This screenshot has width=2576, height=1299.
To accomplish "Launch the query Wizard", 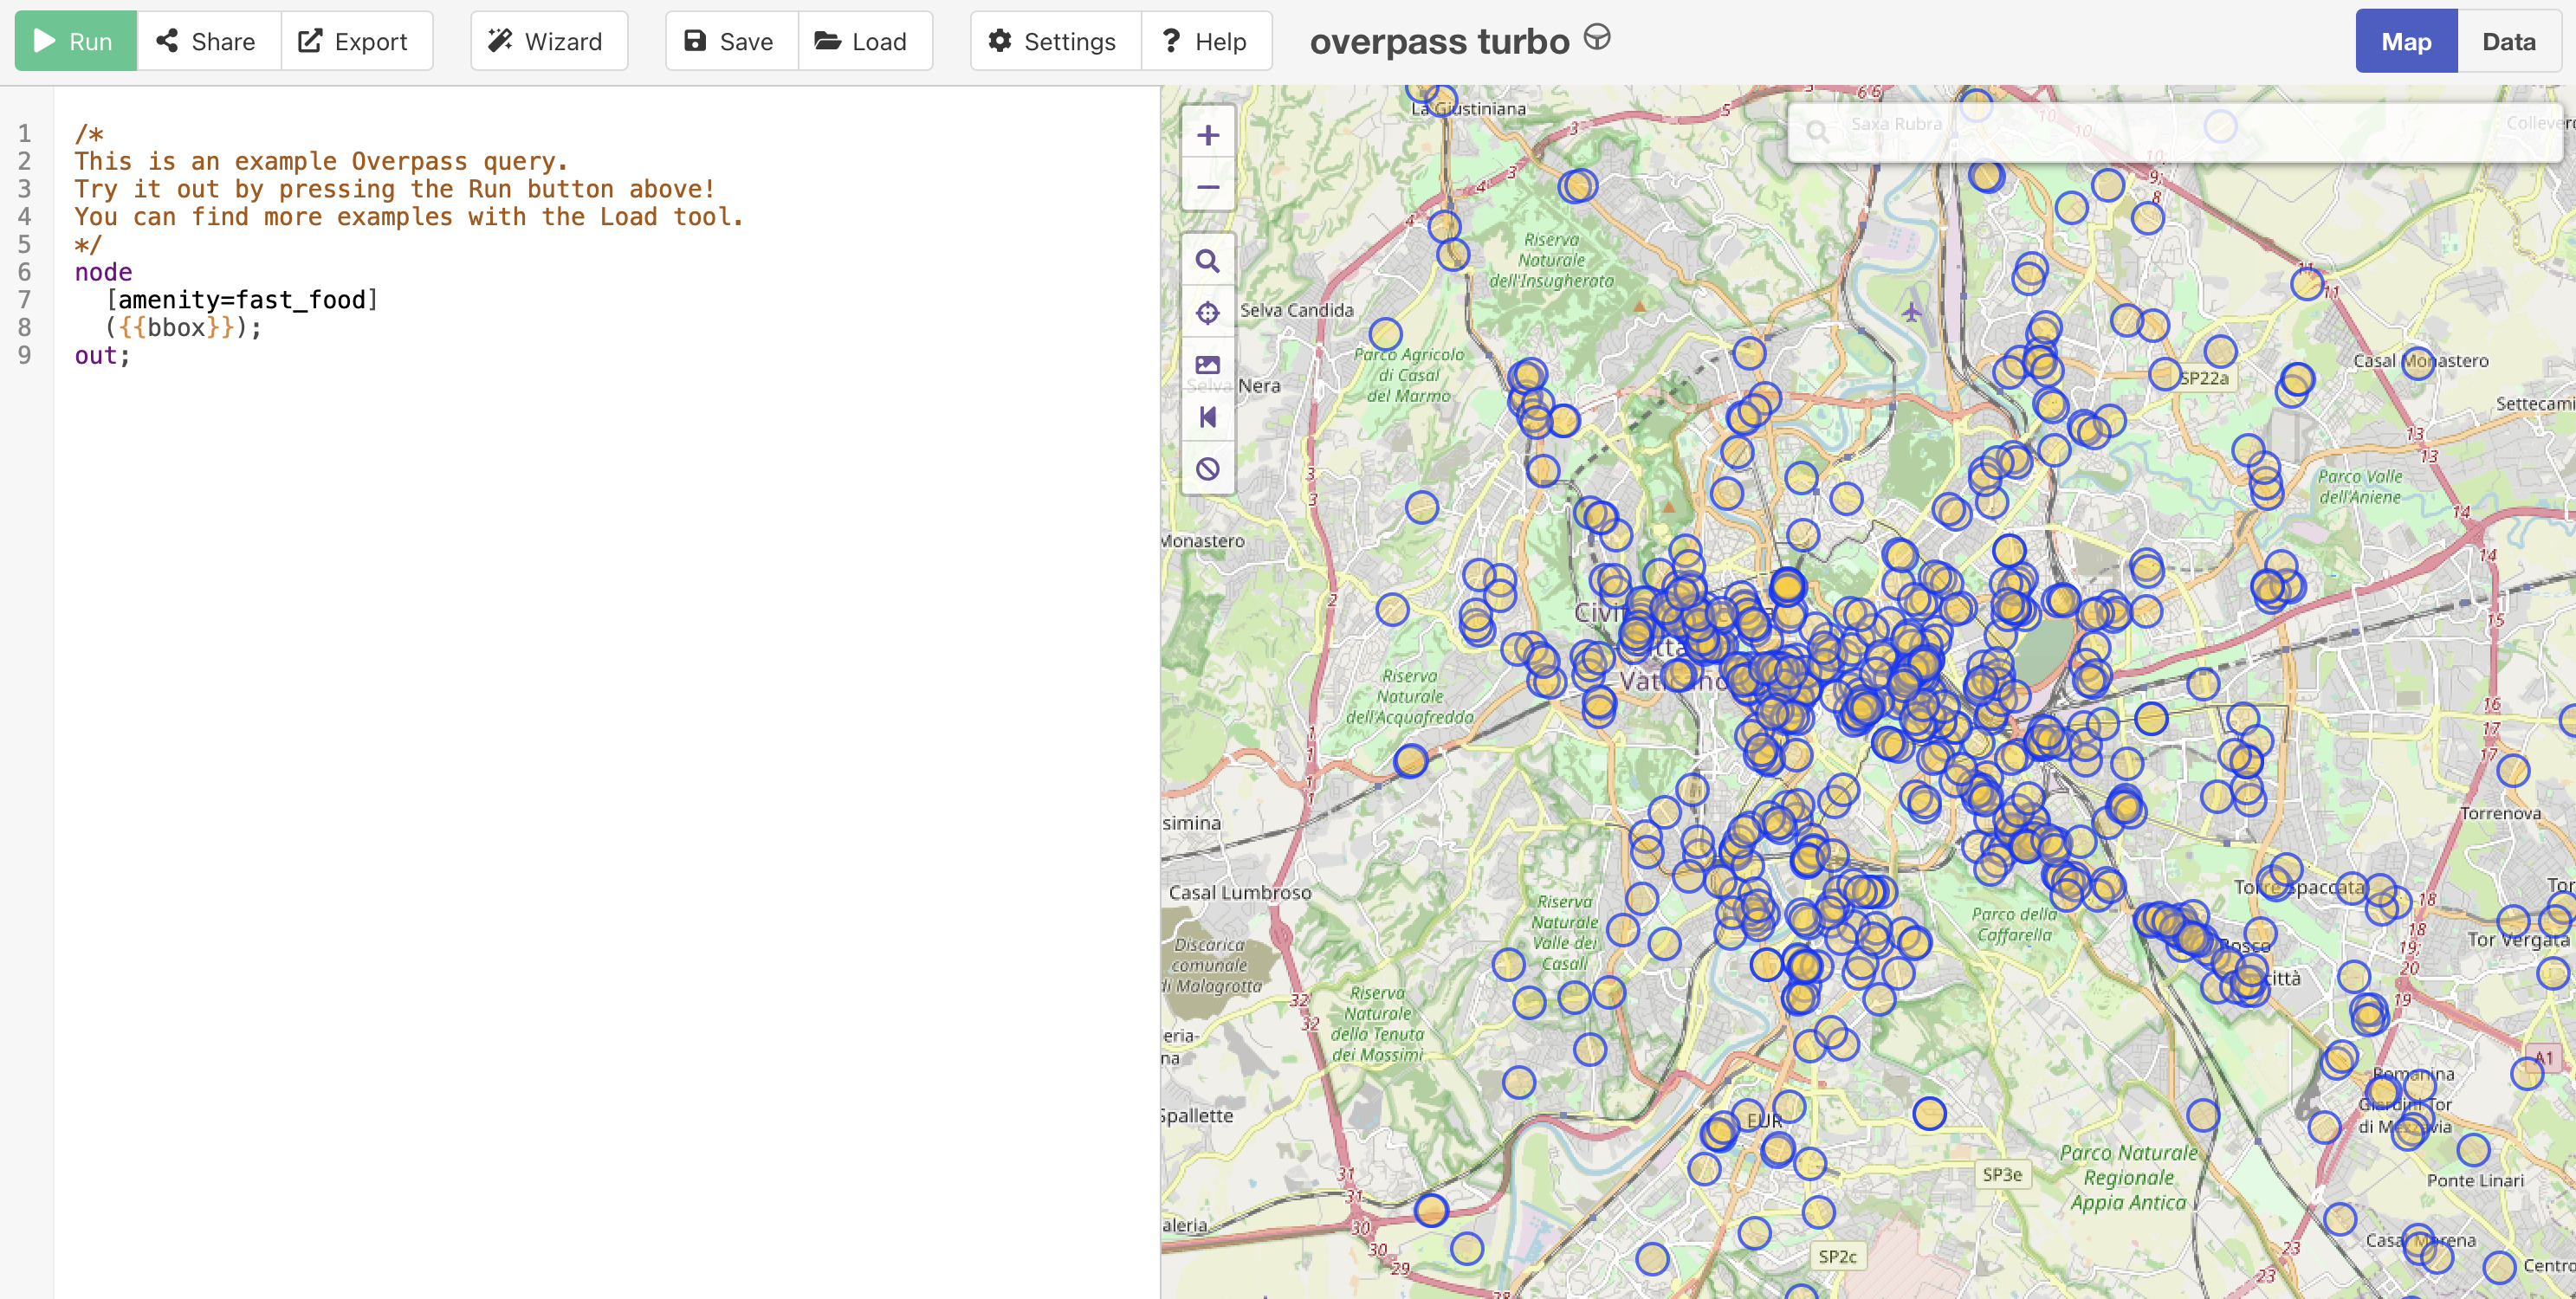I will pyautogui.click(x=547, y=41).
